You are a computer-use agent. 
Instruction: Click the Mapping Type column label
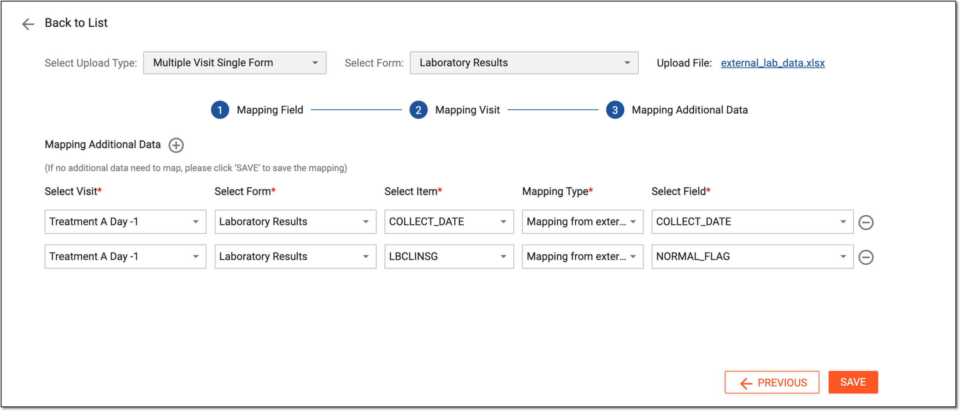tap(558, 191)
